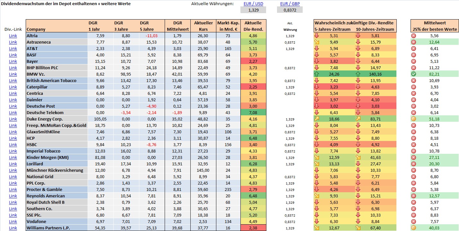Viewport: 459px width, 231px height.
Task: Open the dividend Link for Altria
Action: (x=13, y=36)
